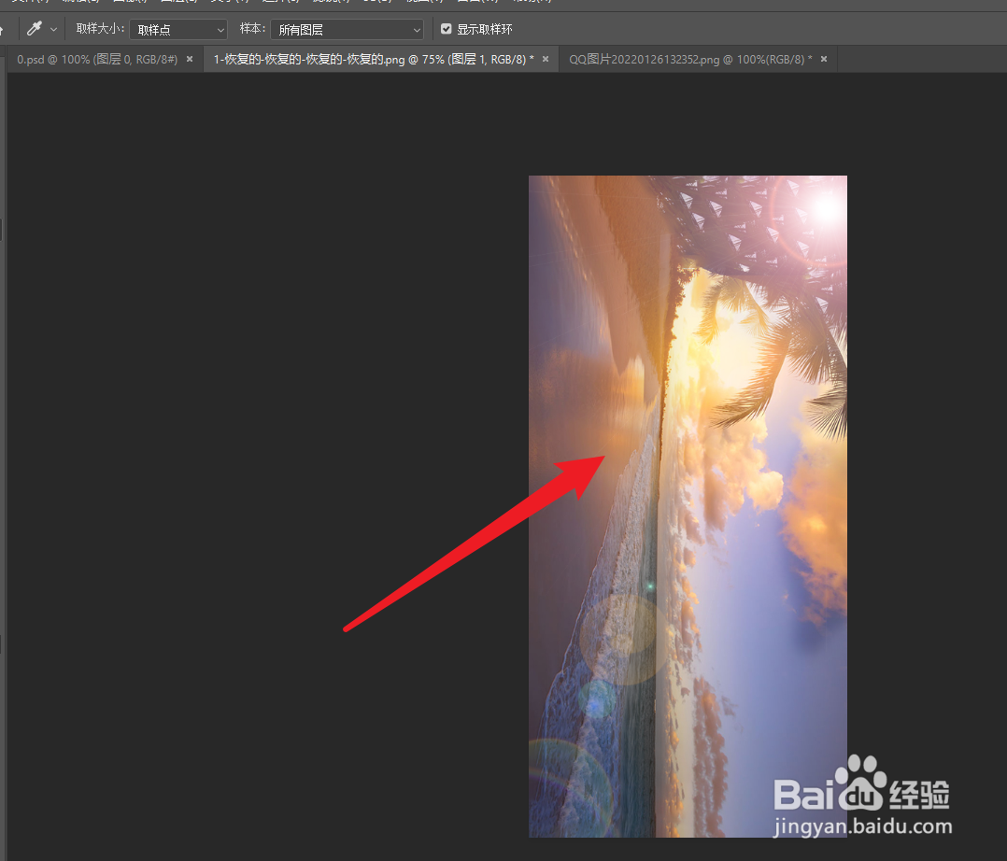The image size is (1007, 861).
Task: Switch to the 1-恢复的 png document tab
Action: [373, 59]
